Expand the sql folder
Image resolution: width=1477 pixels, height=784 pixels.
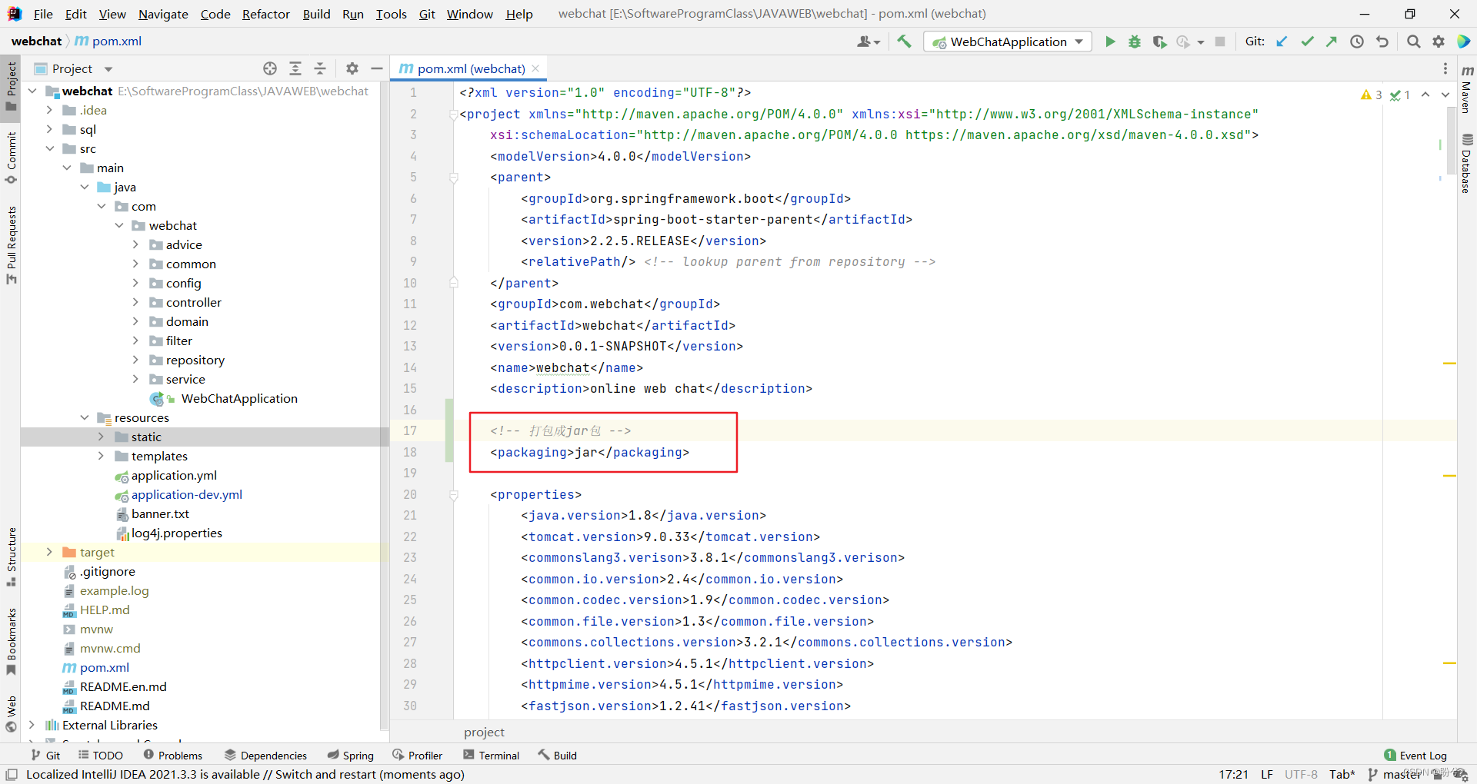point(49,129)
